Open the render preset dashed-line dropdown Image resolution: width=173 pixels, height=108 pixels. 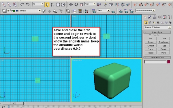pos(145,10)
